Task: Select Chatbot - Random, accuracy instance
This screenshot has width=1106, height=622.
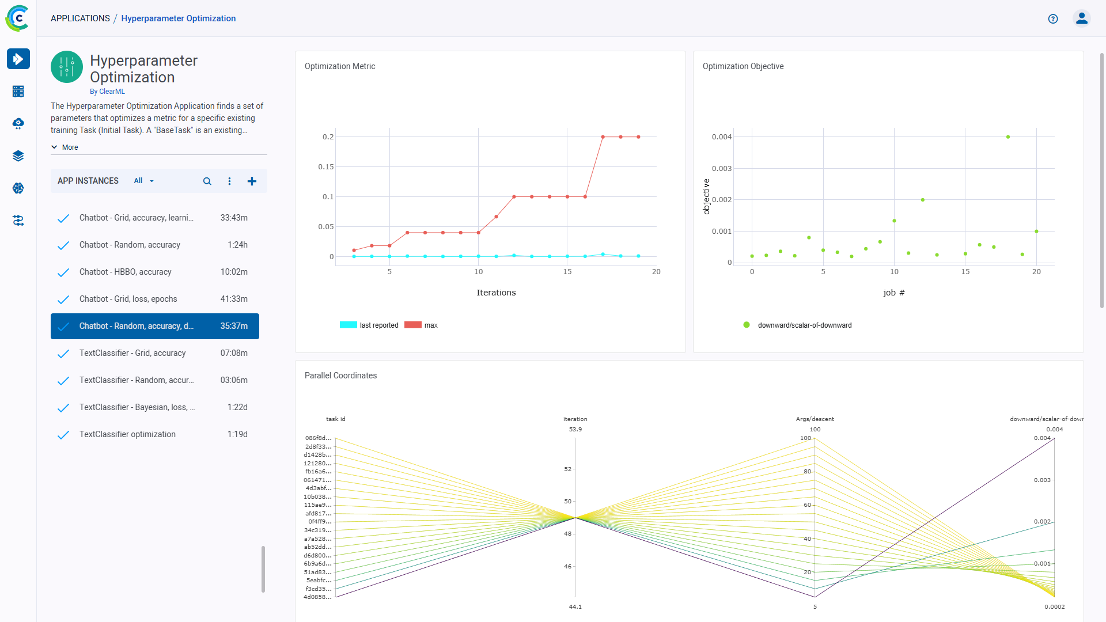Action: [155, 245]
